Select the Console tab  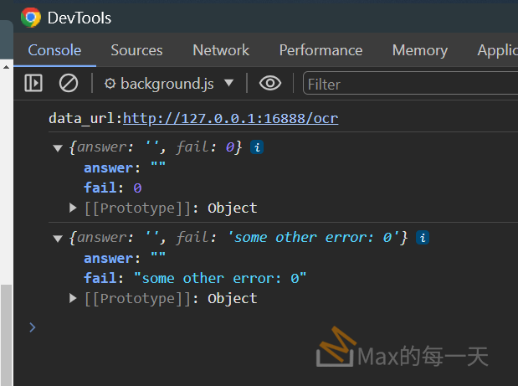[54, 50]
